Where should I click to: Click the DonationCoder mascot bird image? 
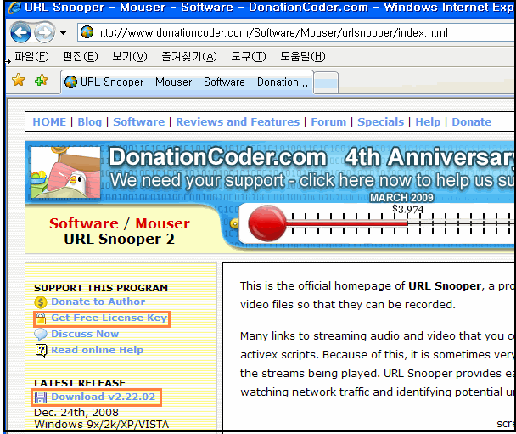[x=66, y=172]
